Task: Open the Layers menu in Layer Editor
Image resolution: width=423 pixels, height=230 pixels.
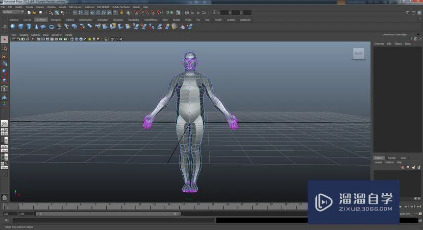Action: [378, 162]
